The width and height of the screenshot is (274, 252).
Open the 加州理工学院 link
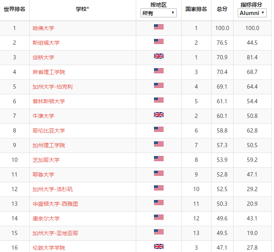tap(49, 145)
